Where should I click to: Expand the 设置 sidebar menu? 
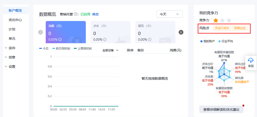point(10,67)
